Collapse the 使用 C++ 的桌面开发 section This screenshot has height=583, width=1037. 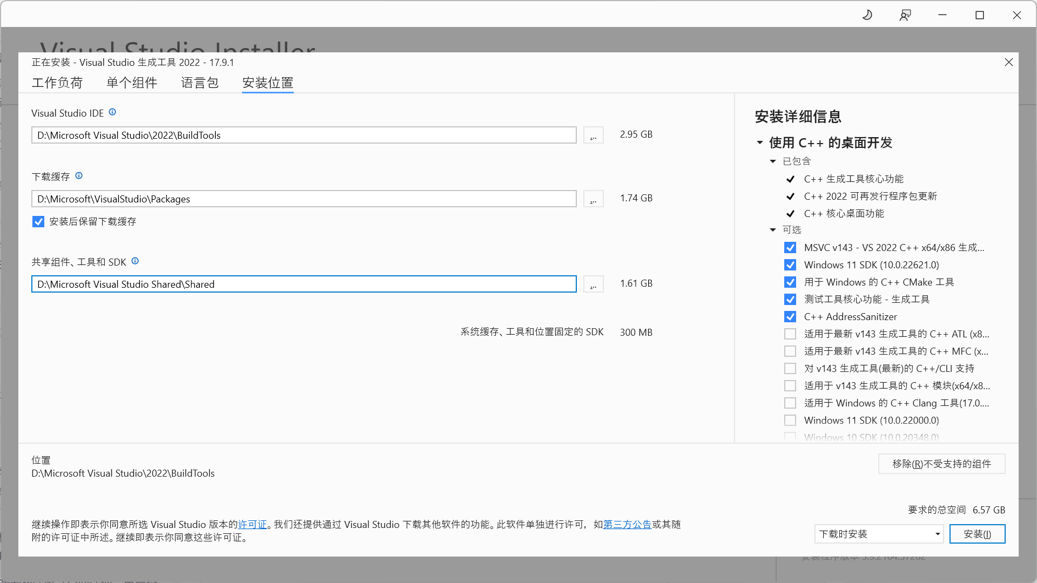pos(760,143)
